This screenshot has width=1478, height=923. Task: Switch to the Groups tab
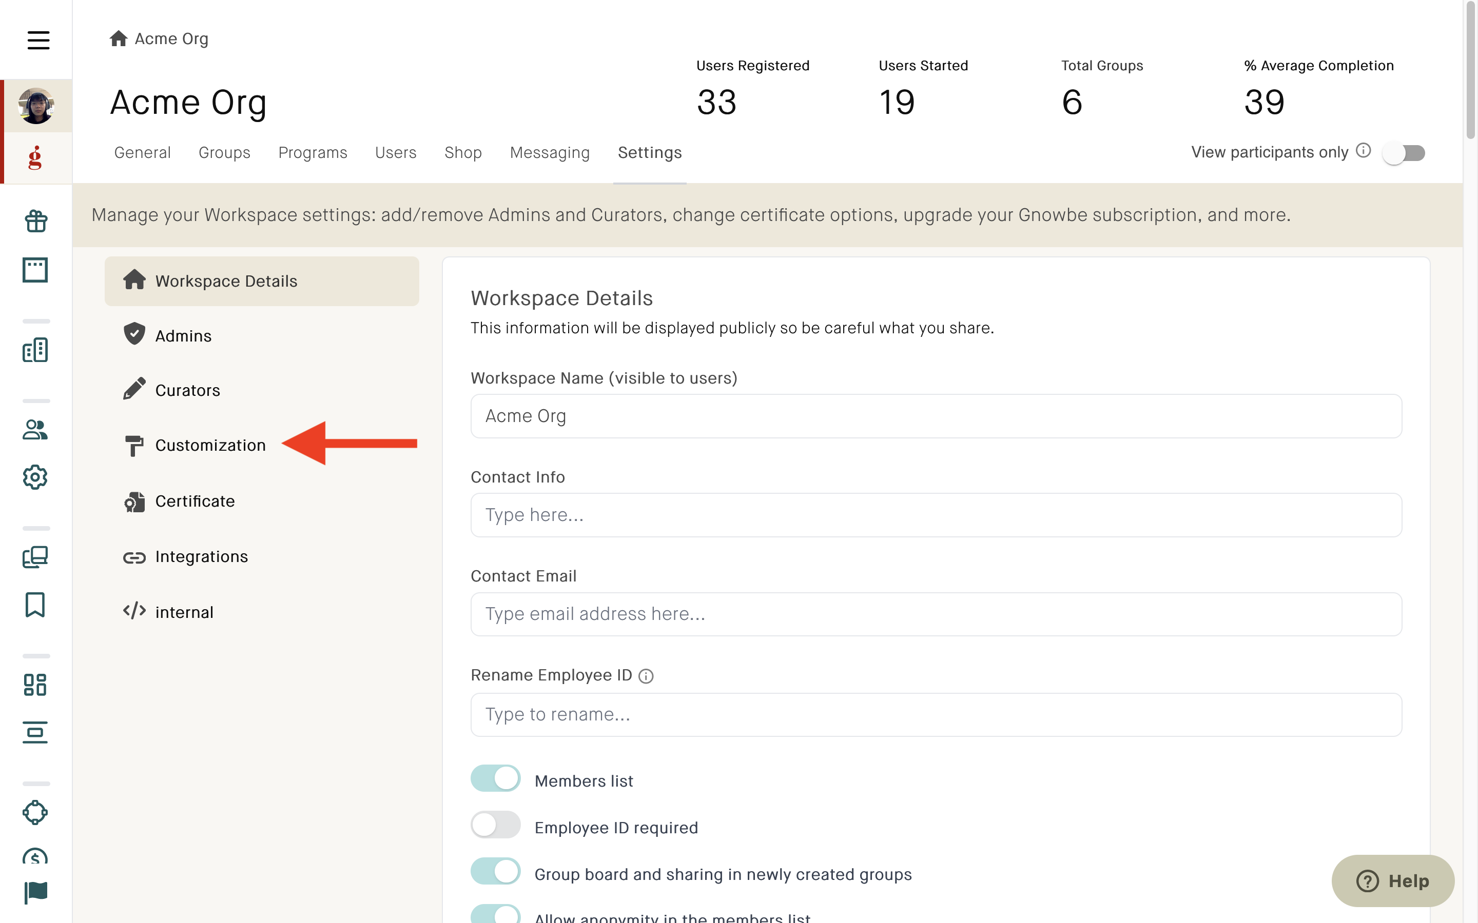pos(224,153)
